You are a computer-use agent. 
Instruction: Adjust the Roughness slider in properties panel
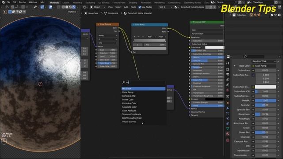click(x=265, y=114)
